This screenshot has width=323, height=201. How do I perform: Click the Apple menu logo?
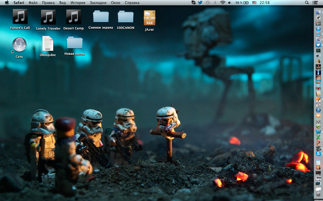(7, 3)
